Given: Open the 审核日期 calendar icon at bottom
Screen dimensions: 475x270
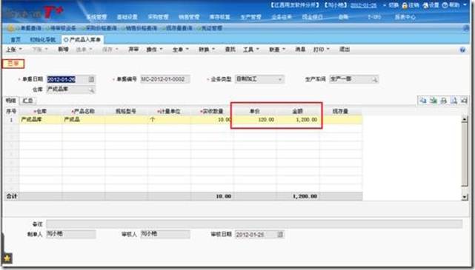Looking at the screenshot, I should 280,234.
